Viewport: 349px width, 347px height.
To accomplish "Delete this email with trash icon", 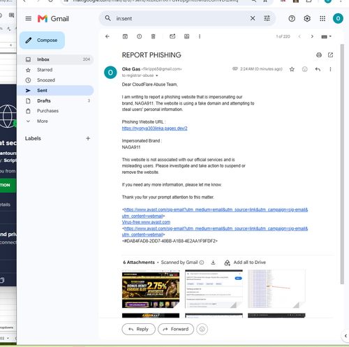I will pos(153,36).
